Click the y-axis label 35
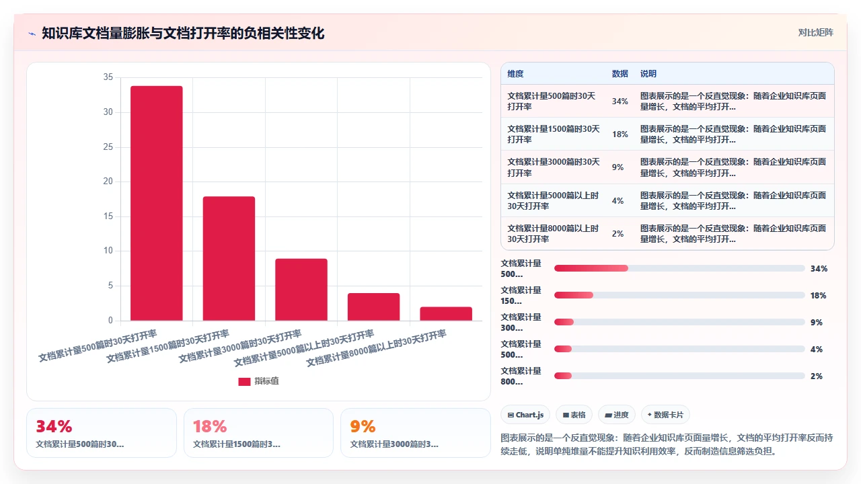 tap(108, 77)
